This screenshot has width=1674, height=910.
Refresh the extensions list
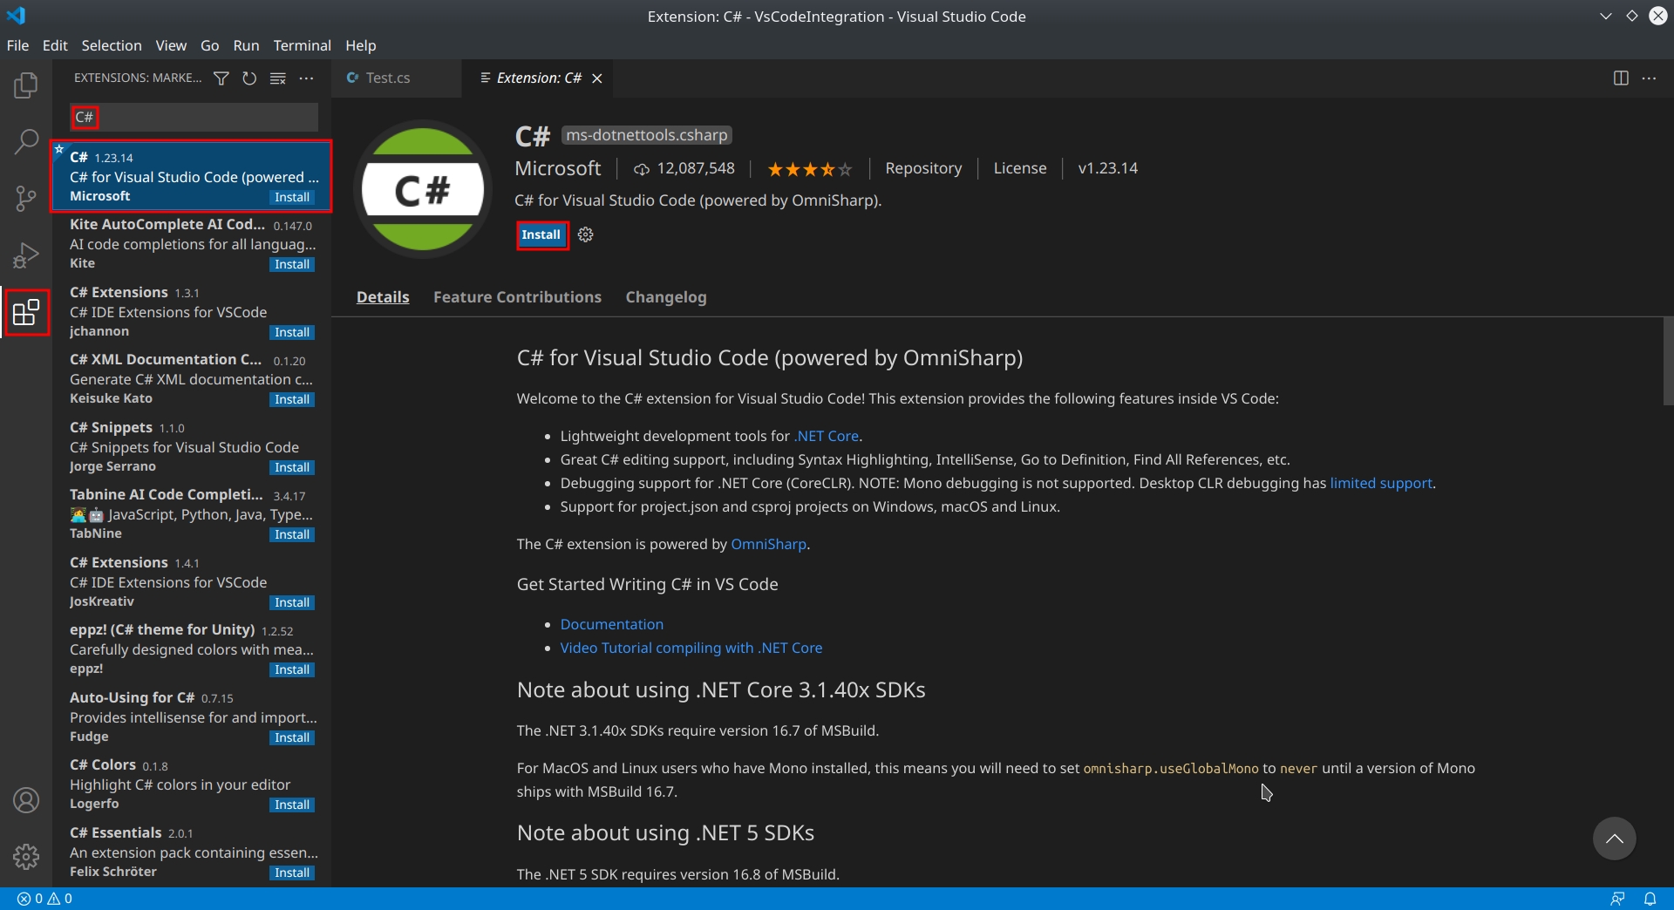pos(249,78)
